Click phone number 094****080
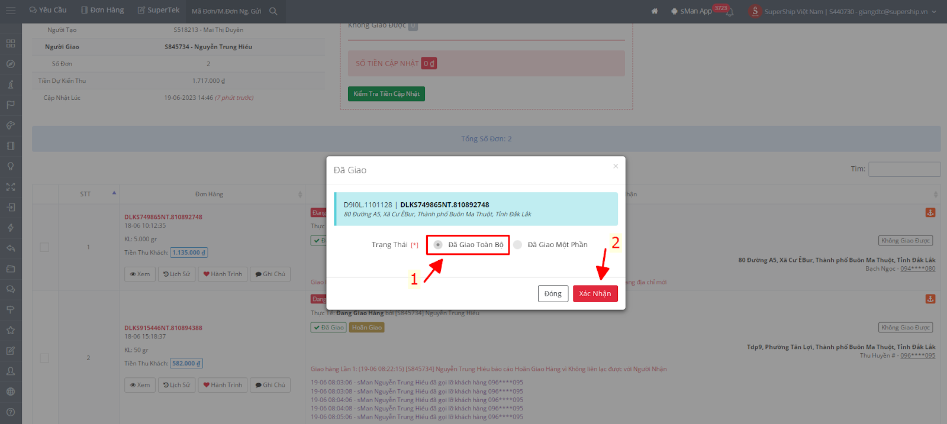Image resolution: width=947 pixels, height=424 pixels. point(918,268)
